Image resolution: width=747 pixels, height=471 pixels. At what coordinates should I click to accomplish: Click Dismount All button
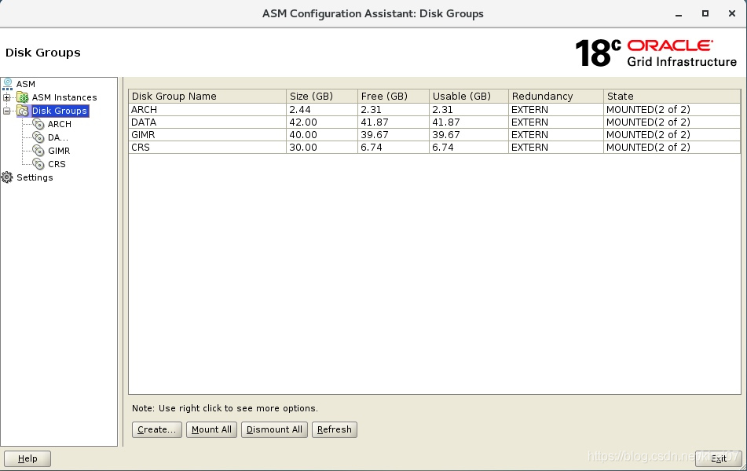tap(274, 429)
